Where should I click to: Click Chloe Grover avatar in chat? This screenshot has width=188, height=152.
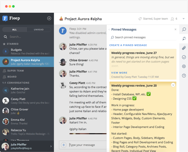pyautogui.click(x=63, y=62)
